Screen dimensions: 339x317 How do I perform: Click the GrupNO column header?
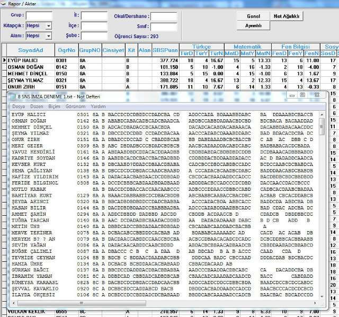[90, 50]
